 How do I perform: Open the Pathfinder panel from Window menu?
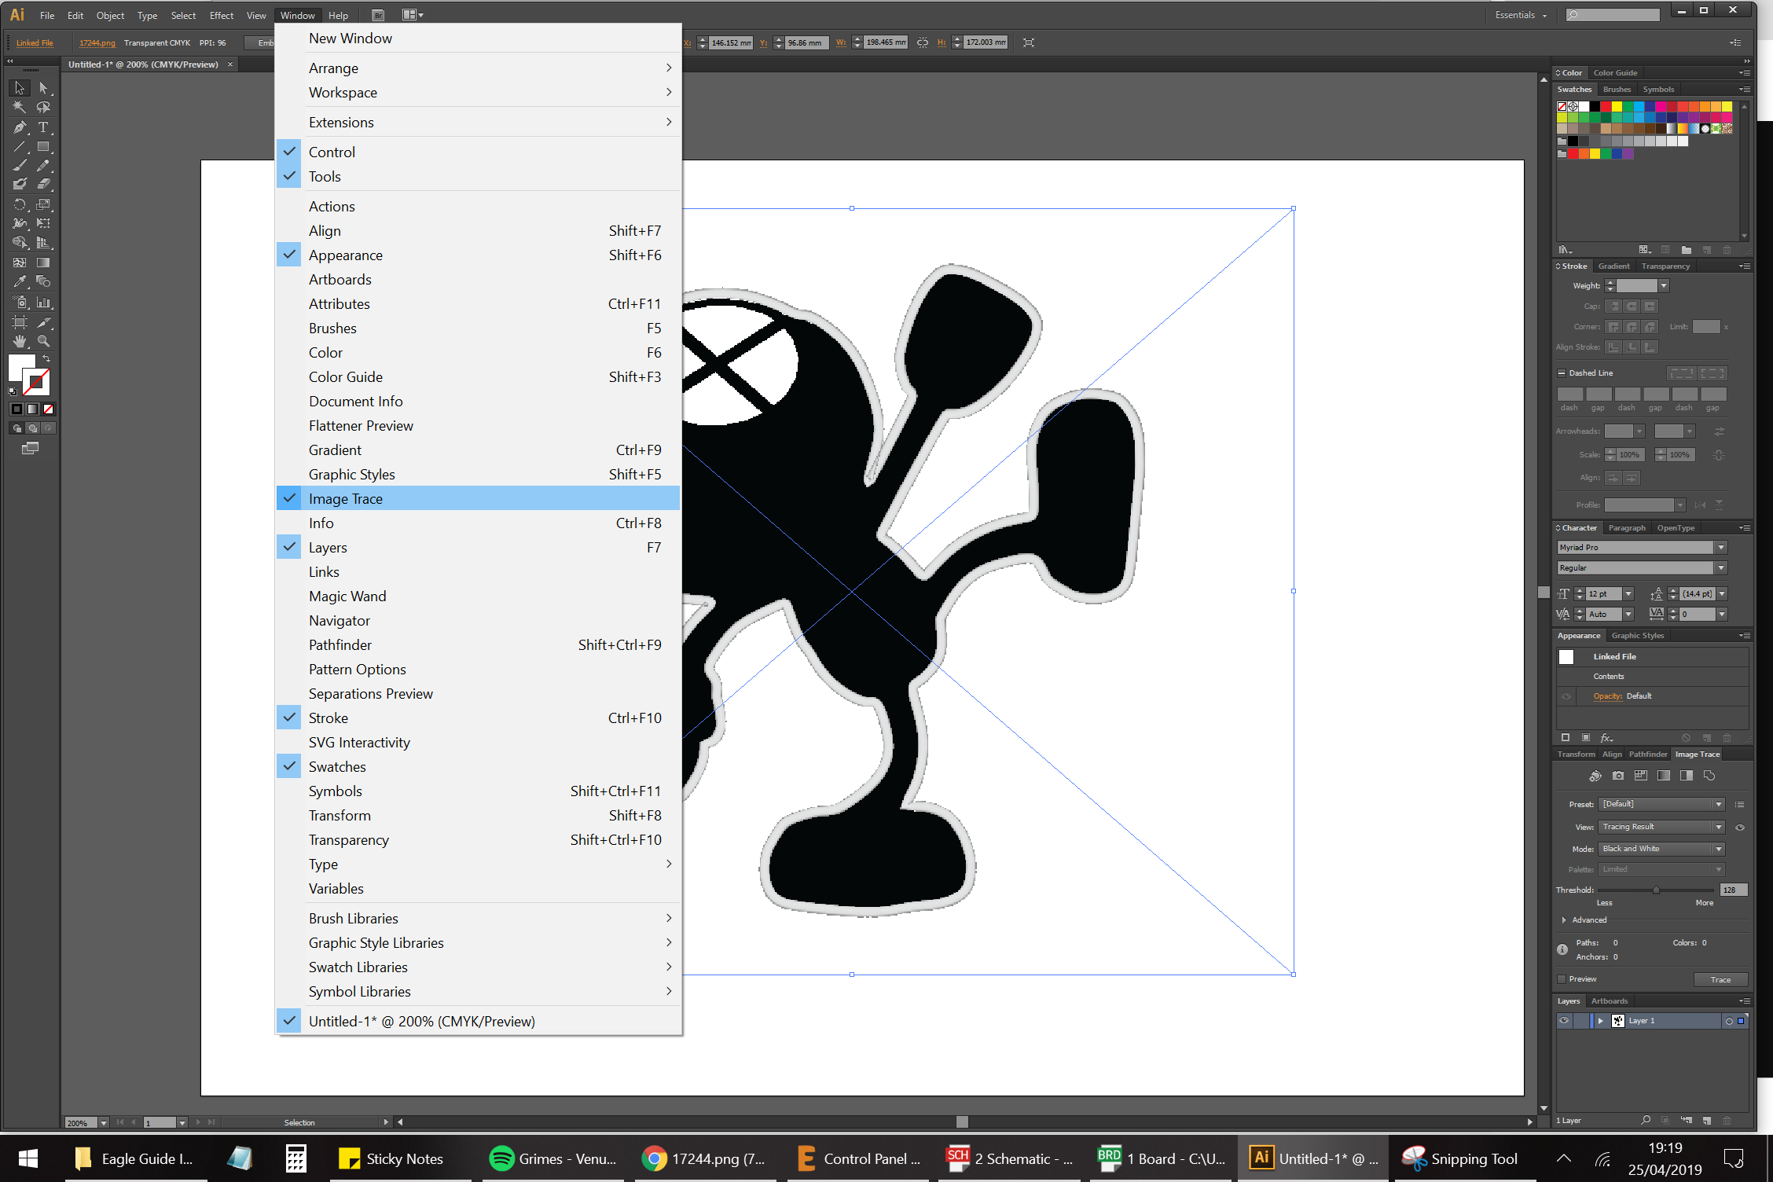point(478,645)
